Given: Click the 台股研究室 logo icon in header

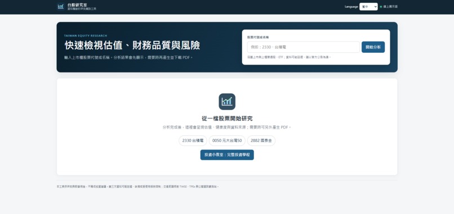Looking at the screenshot, I should pos(60,6).
